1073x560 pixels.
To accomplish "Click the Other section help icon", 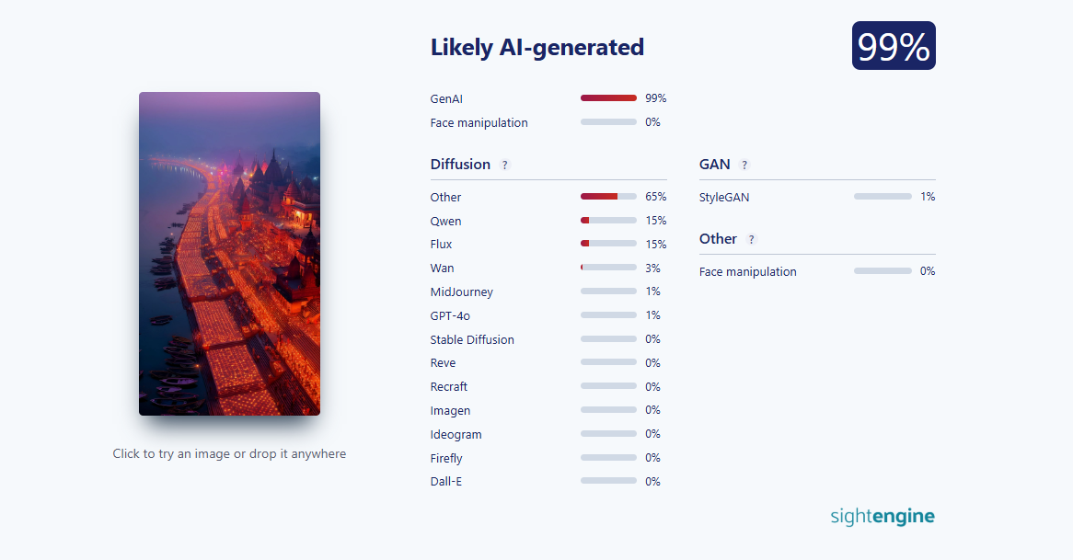I will 751,239.
